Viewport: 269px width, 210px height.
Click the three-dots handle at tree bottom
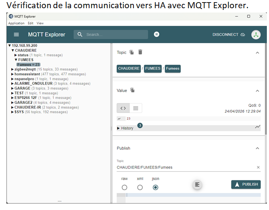click(x=59, y=201)
